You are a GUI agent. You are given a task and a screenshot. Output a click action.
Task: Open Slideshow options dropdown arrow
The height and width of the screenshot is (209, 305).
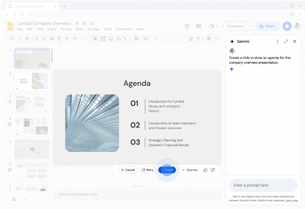[x=248, y=26]
